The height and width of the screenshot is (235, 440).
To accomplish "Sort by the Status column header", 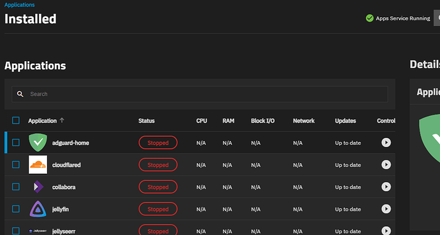I will point(147,121).
